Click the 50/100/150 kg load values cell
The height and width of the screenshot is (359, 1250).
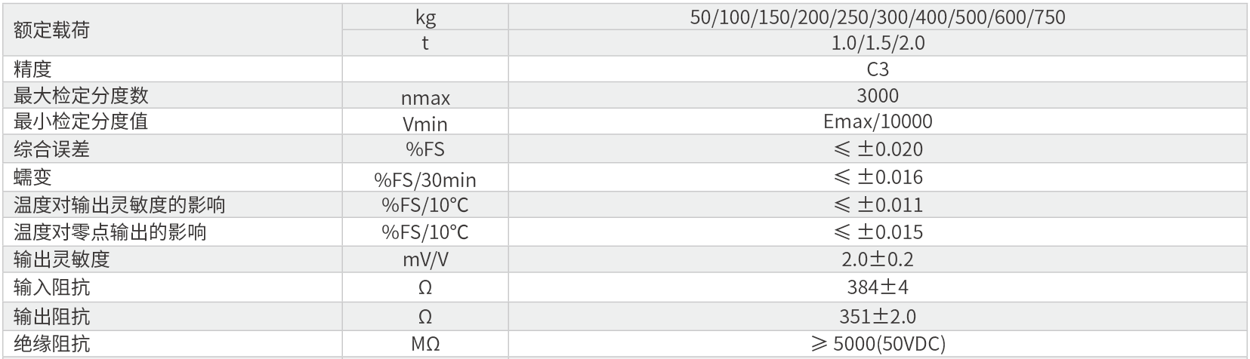click(878, 17)
